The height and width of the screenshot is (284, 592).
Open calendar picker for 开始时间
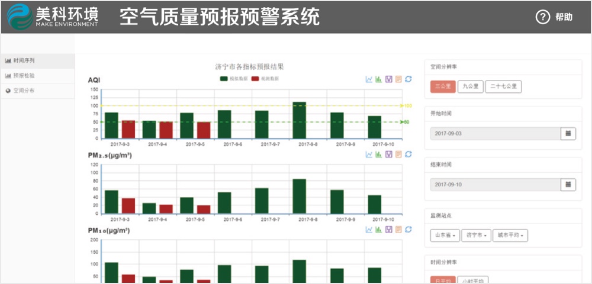coord(568,134)
